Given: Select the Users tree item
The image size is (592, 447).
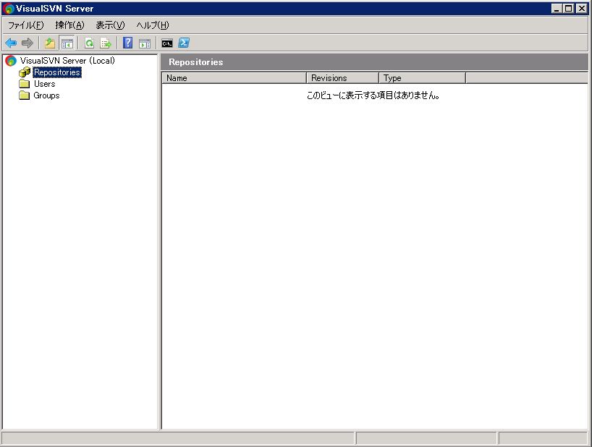Looking at the screenshot, I should pos(45,84).
